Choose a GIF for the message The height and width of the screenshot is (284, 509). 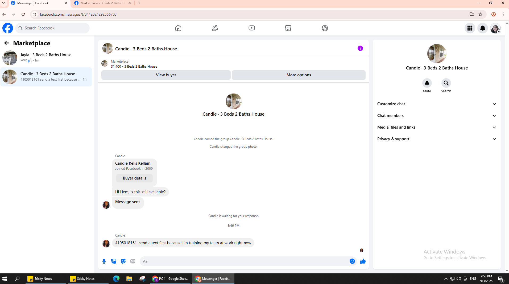click(133, 261)
